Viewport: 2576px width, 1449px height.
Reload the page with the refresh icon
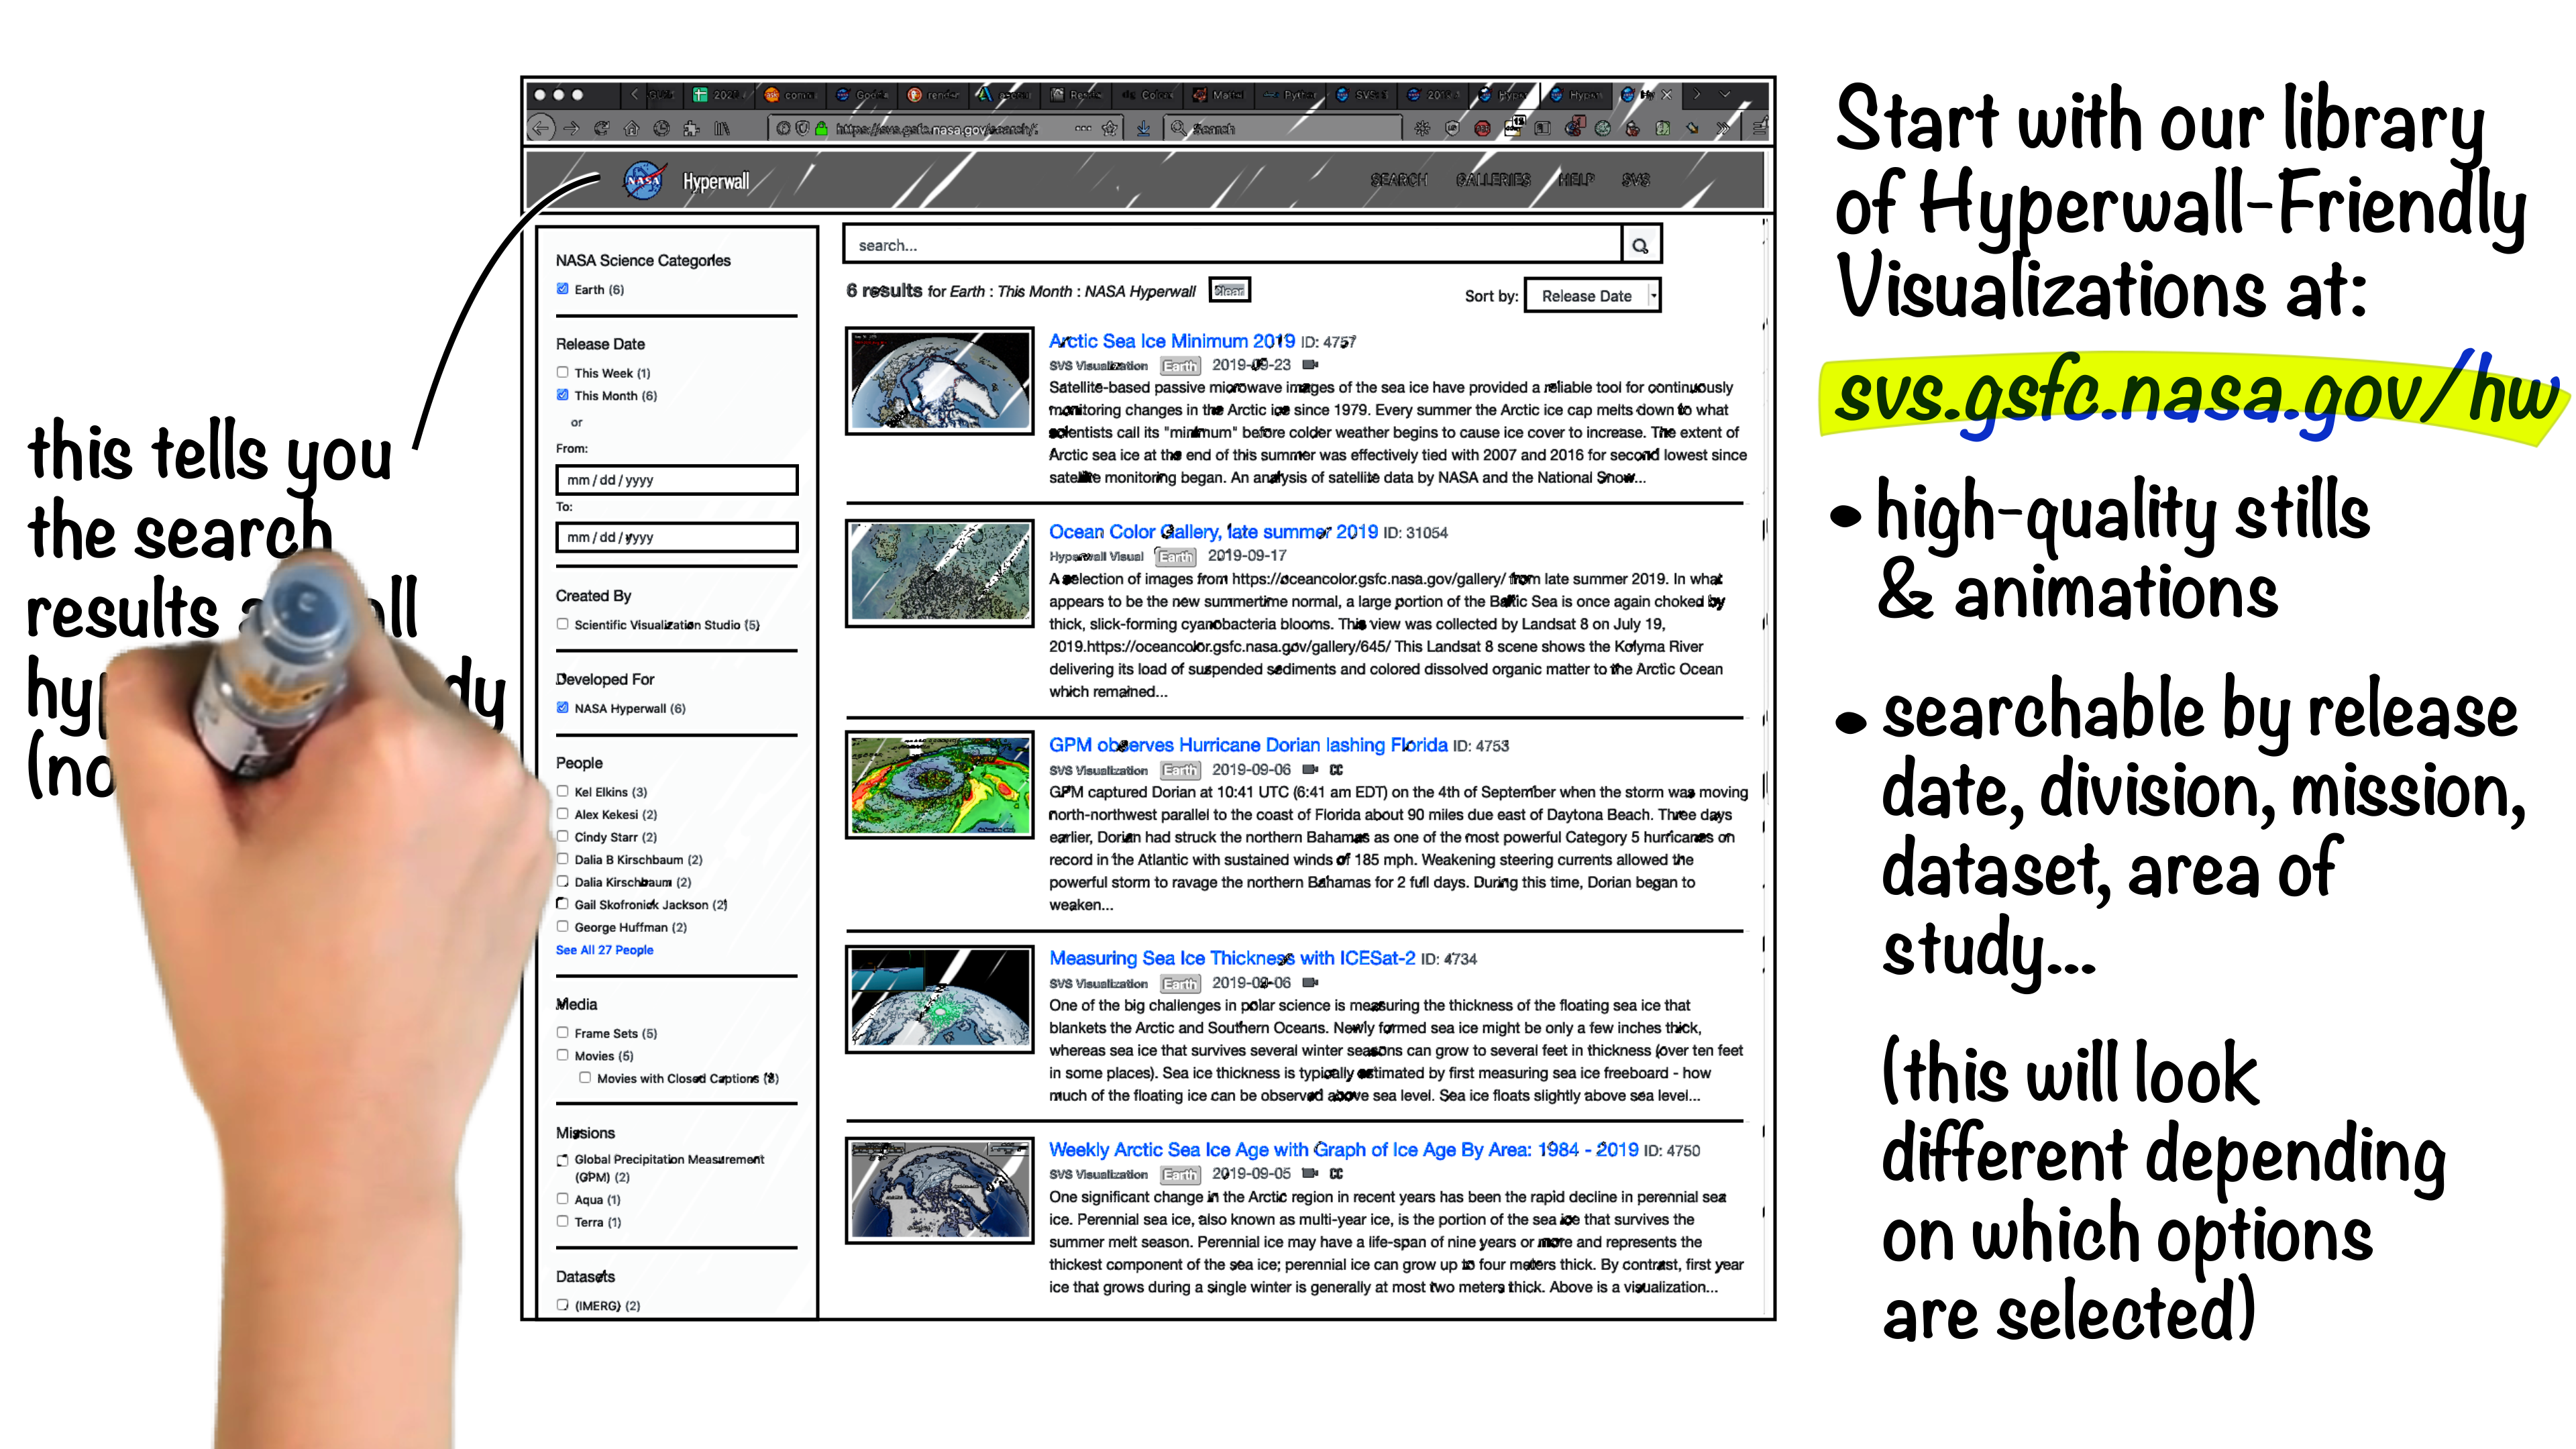pyautogui.click(x=601, y=128)
